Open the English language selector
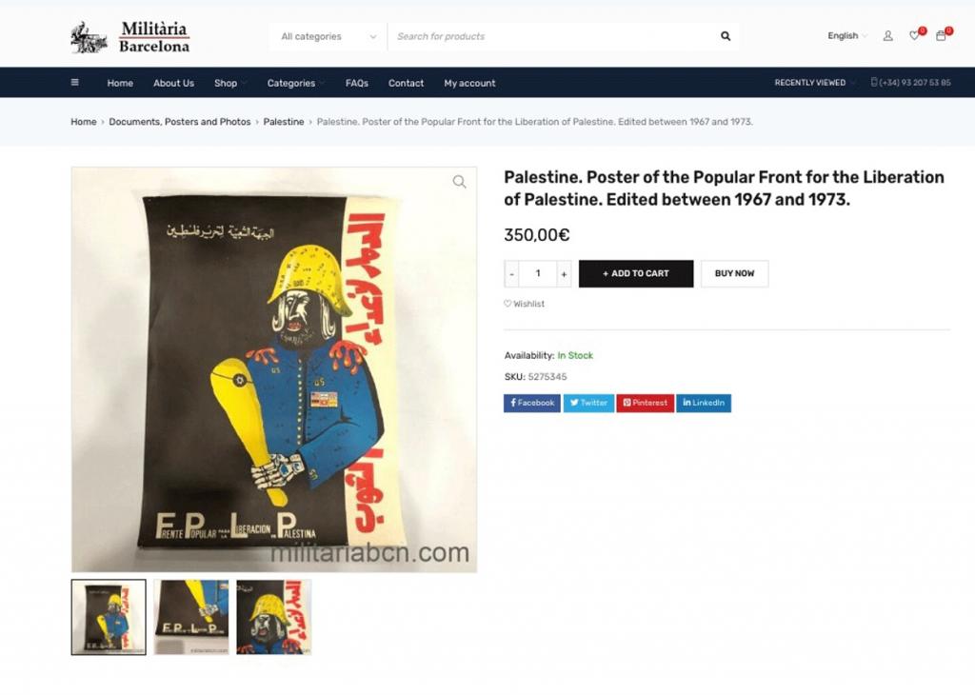Image resolution: width=975 pixels, height=695 pixels. pos(846,36)
